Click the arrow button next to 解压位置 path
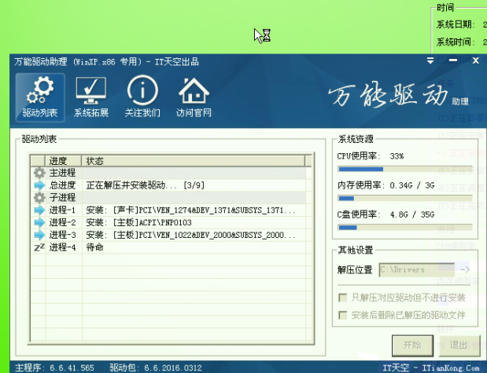 [464, 269]
